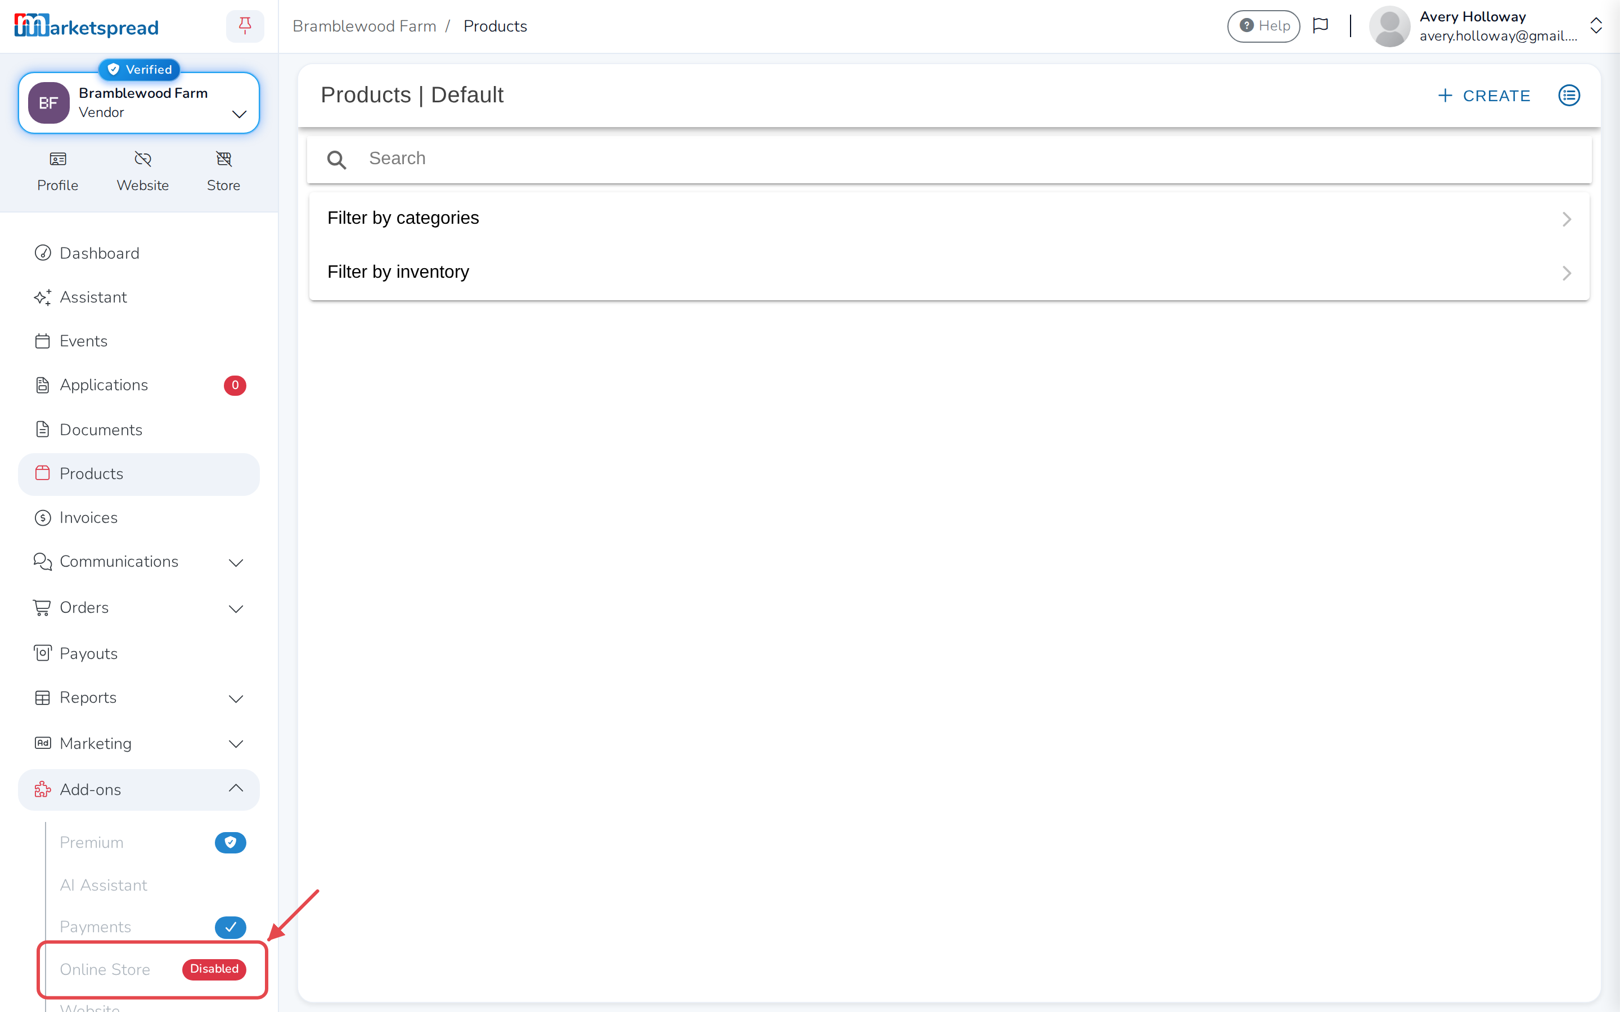The image size is (1620, 1012).
Task: Expand Filter by categories
Action: [948, 218]
